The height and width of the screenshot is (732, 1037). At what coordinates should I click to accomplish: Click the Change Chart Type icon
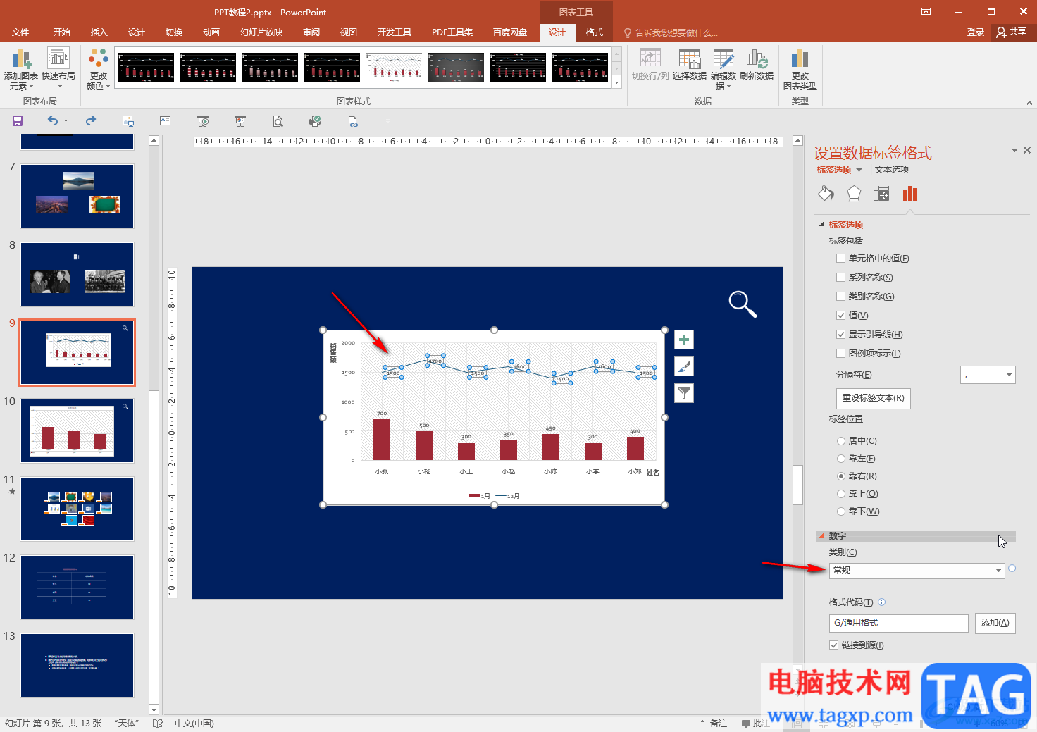tap(800, 69)
